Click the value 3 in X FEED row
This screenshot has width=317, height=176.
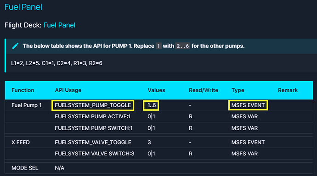pos(149,143)
